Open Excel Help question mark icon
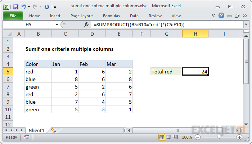 pyautogui.click(x=221, y=15)
